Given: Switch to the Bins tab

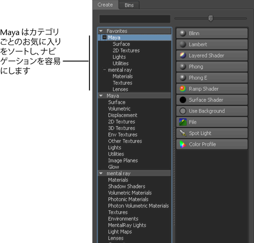Looking at the screenshot, I should click(129, 5).
